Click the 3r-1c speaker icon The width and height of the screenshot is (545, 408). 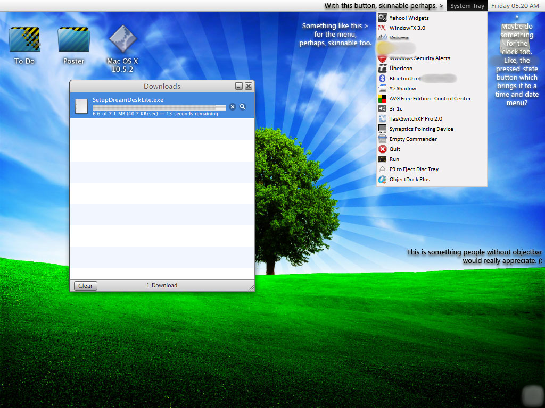[382, 108]
